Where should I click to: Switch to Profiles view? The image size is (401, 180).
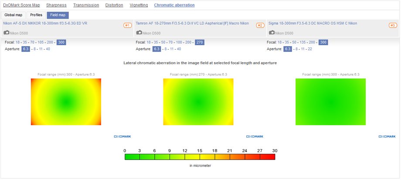coord(36,15)
